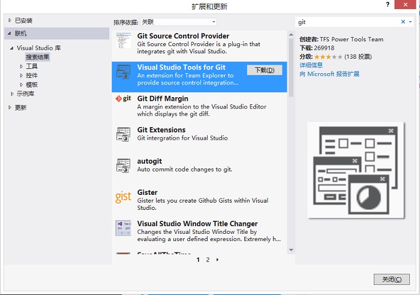Open the search box history dropdown arrow

[x=410, y=22]
